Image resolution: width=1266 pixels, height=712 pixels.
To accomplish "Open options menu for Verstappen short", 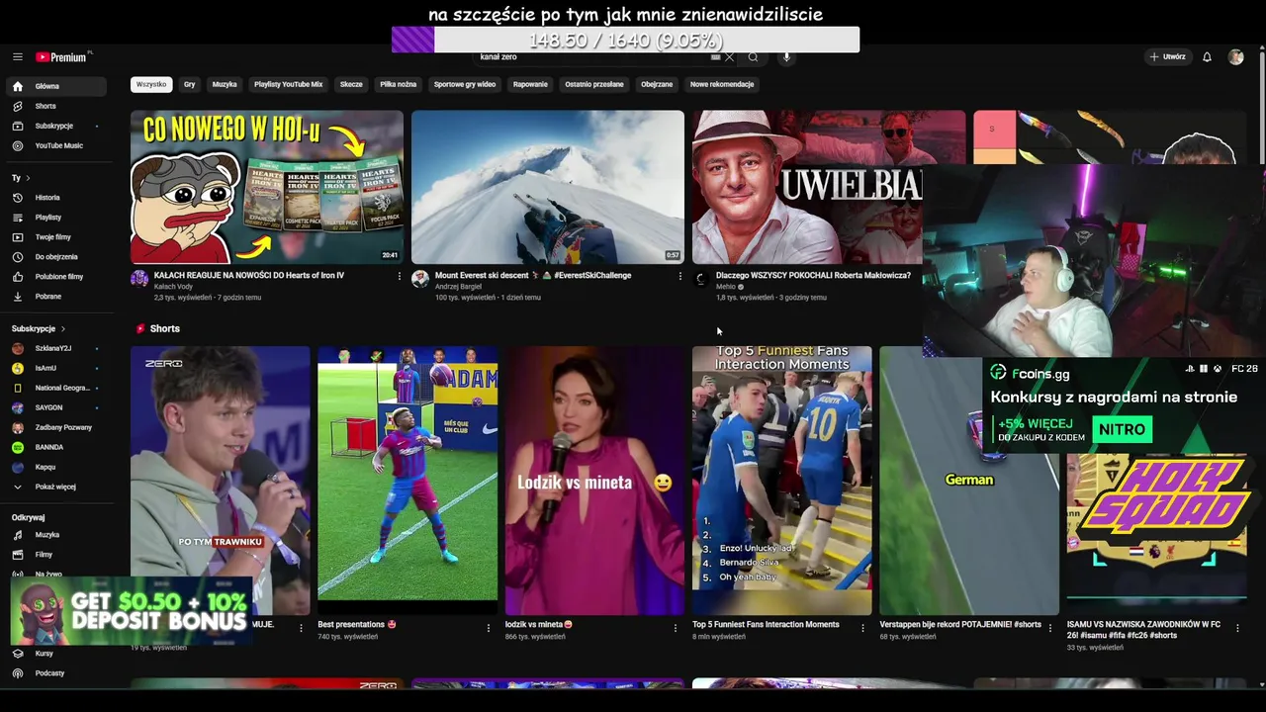I will [x=1050, y=628].
